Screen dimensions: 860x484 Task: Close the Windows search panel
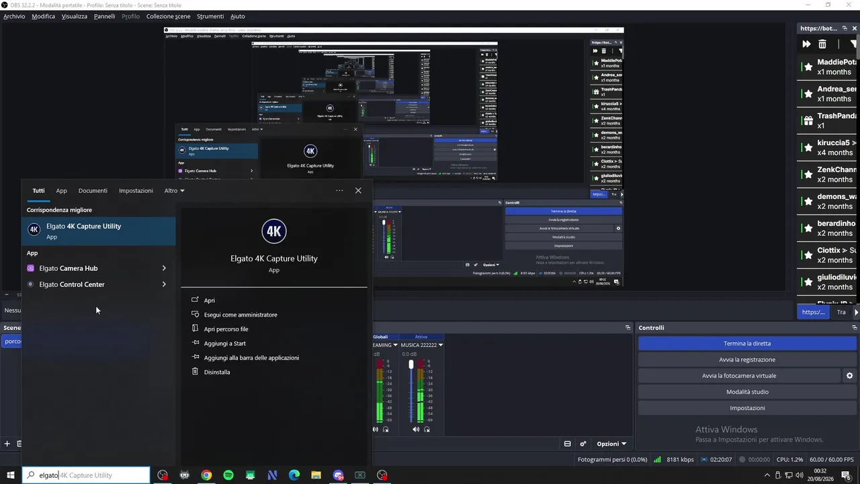(358, 191)
